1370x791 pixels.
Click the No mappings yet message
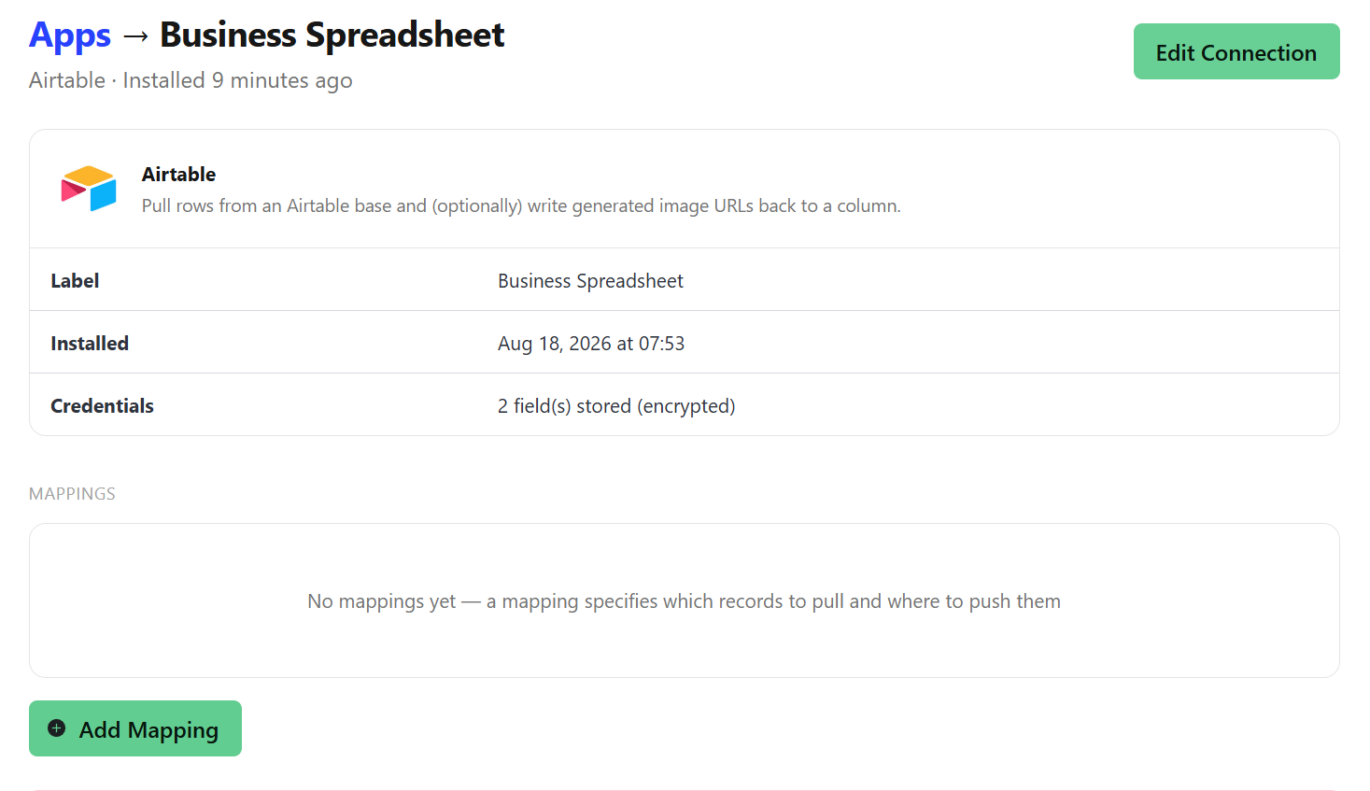coord(685,601)
